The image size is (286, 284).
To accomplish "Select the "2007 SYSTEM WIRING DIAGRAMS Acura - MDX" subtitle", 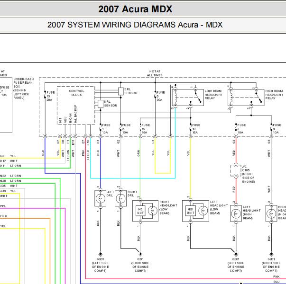I will [135, 25].
